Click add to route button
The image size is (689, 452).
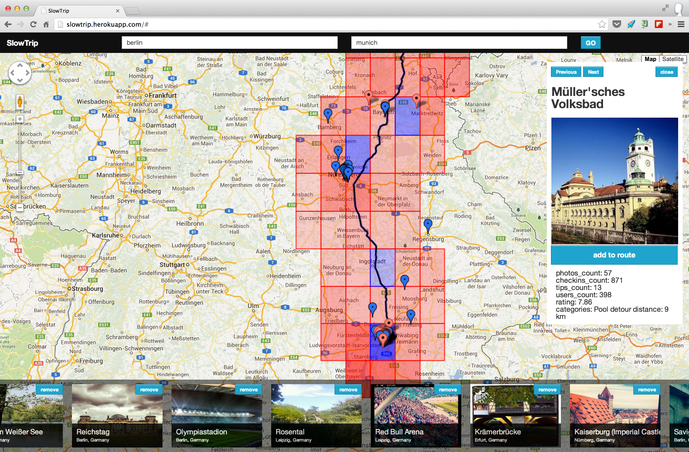coord(614,255)
